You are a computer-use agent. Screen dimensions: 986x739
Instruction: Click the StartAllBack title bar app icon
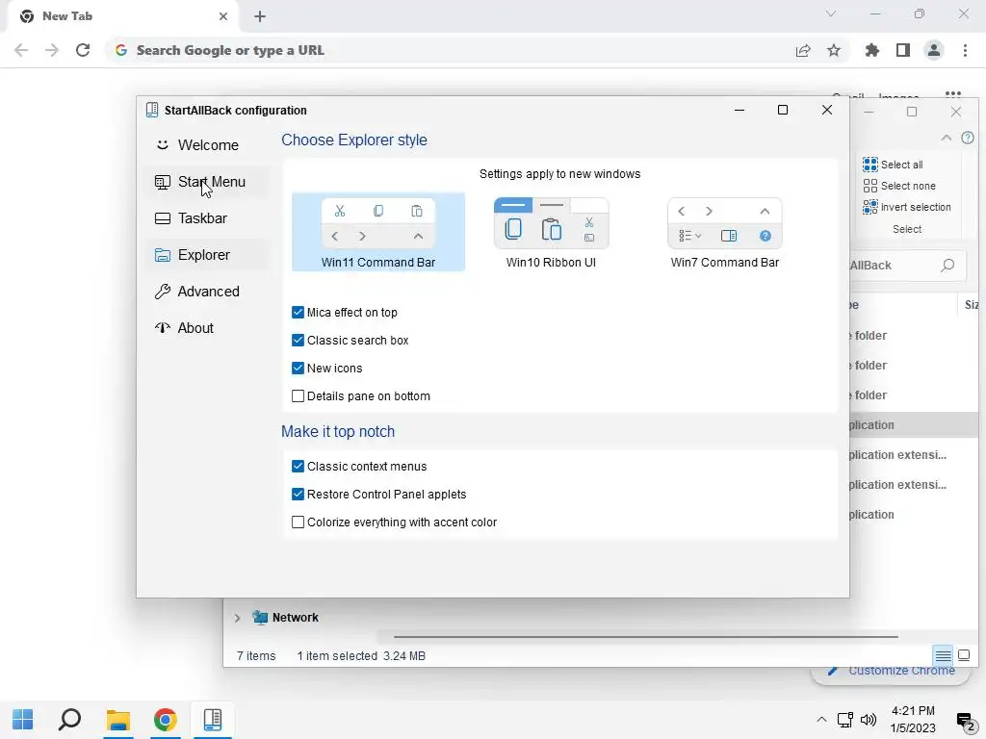tap(151, 110)
